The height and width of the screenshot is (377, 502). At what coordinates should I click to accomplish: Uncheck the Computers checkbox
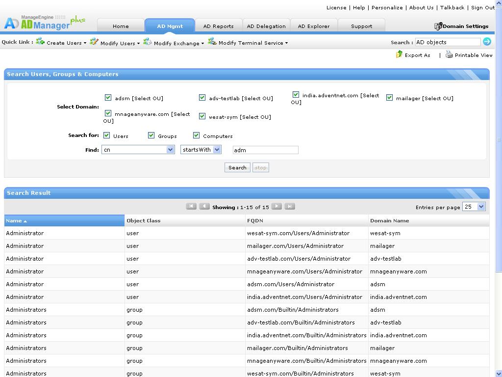(197, 135)
